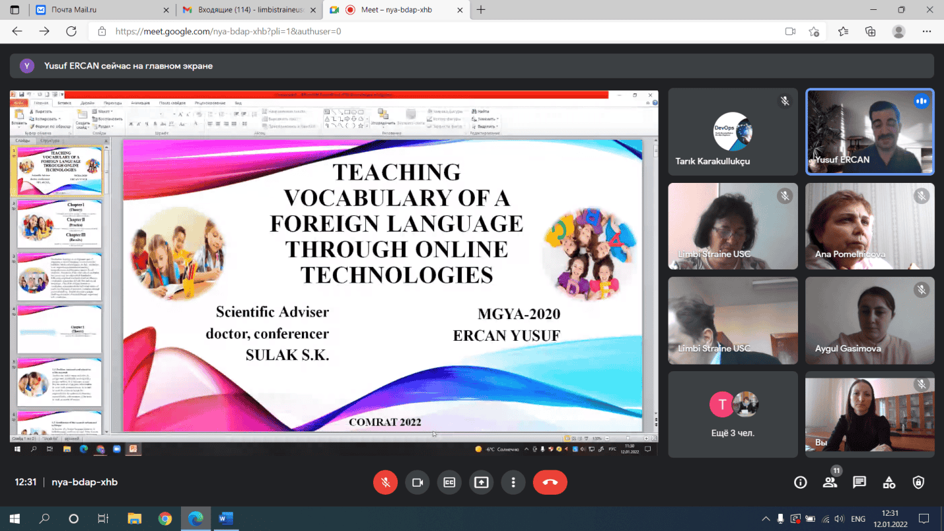Click the present screen button
Image resolution: width=944 pixels, height=531 pixels.
pyautogui.click(x=481, y=482)
